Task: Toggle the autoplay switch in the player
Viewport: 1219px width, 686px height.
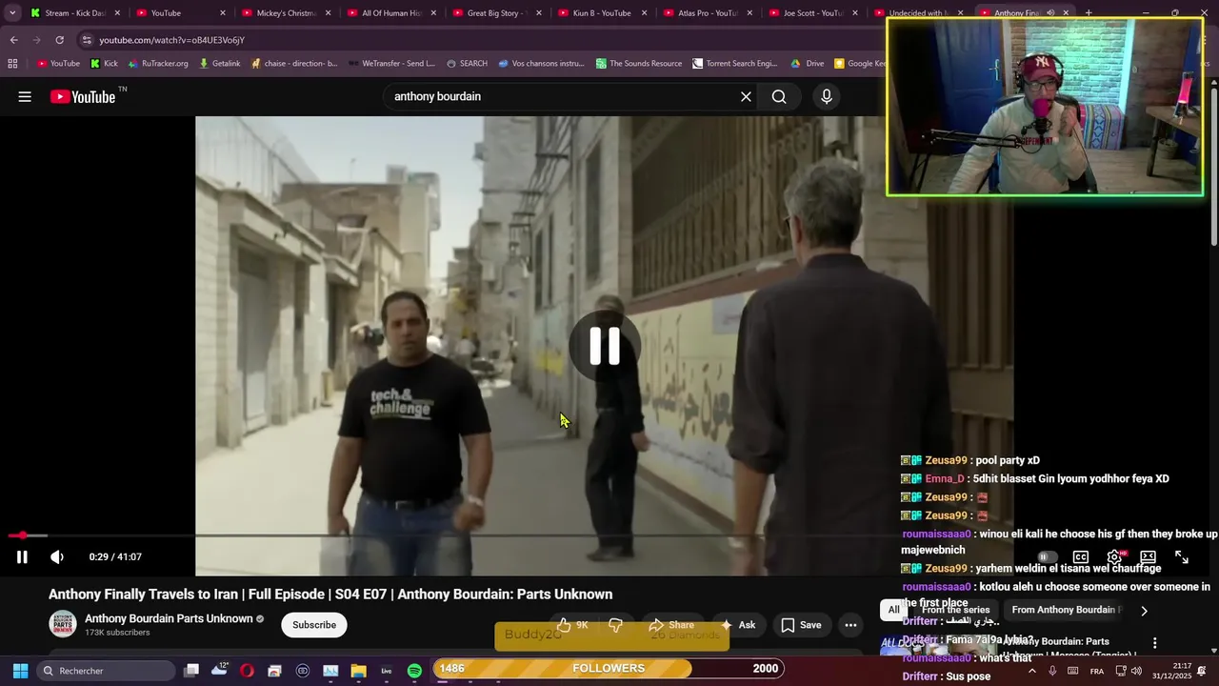Action: (1047, 557)
